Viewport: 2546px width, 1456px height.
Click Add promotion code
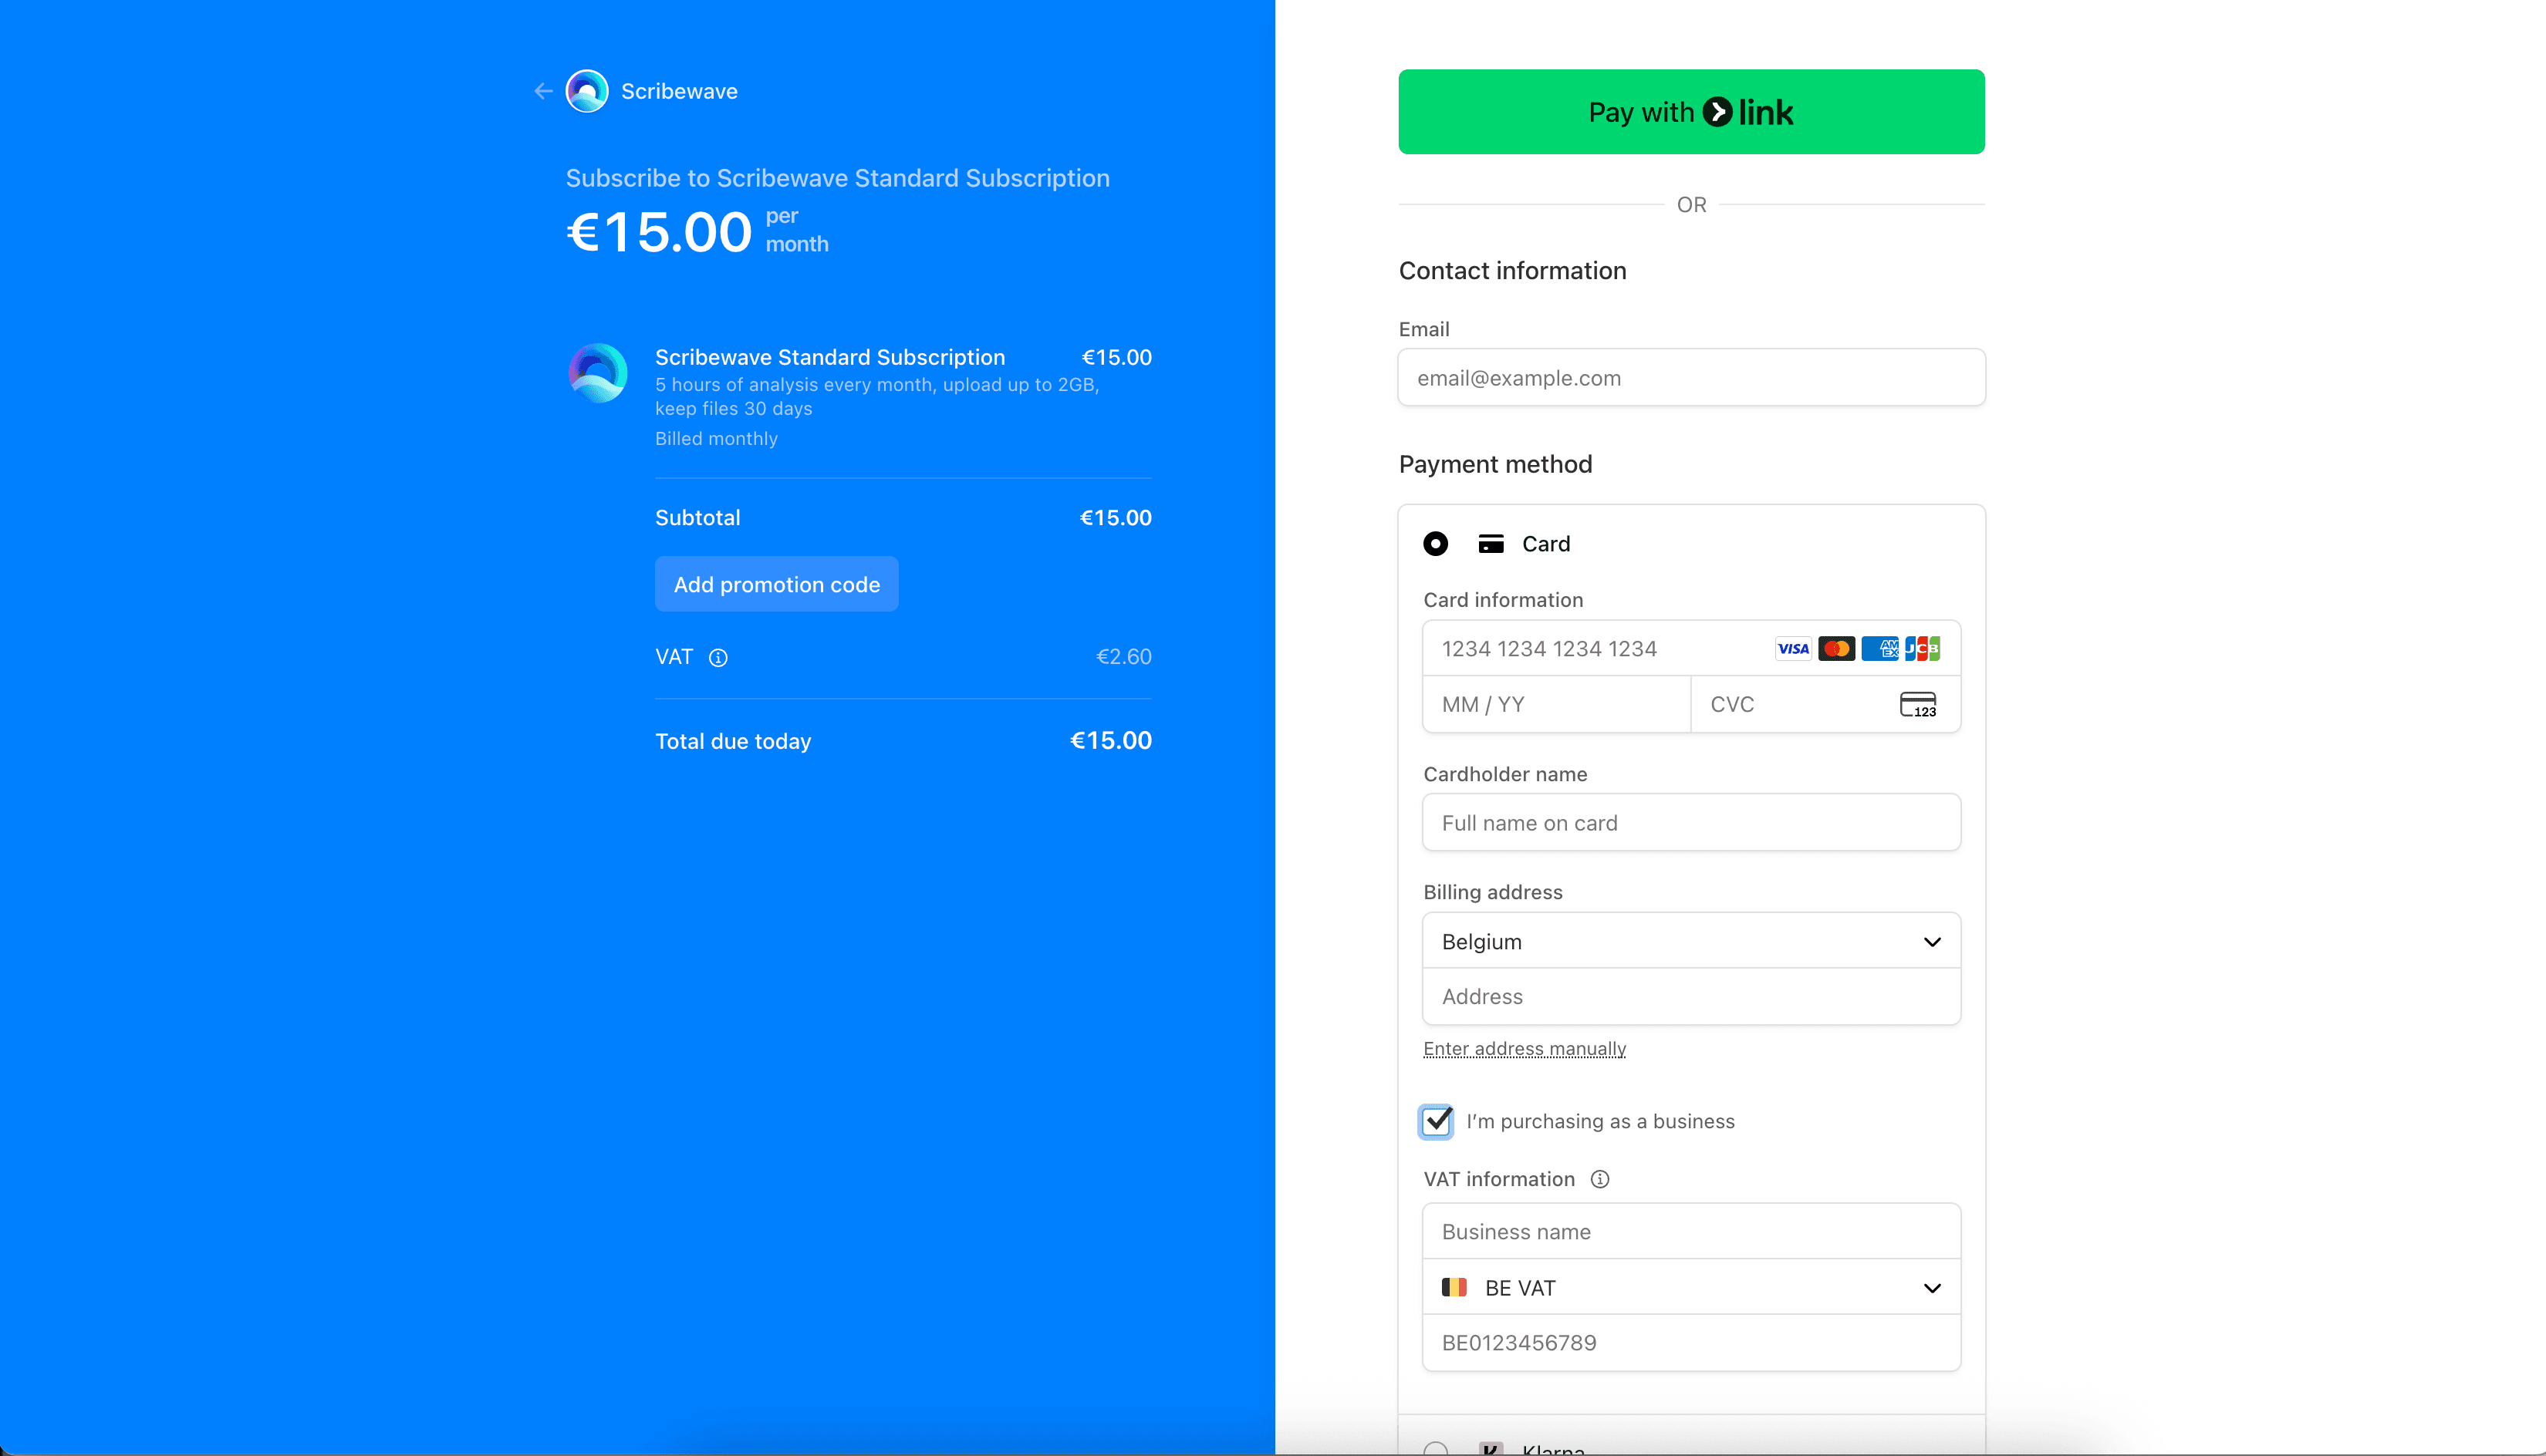(776, 584)
